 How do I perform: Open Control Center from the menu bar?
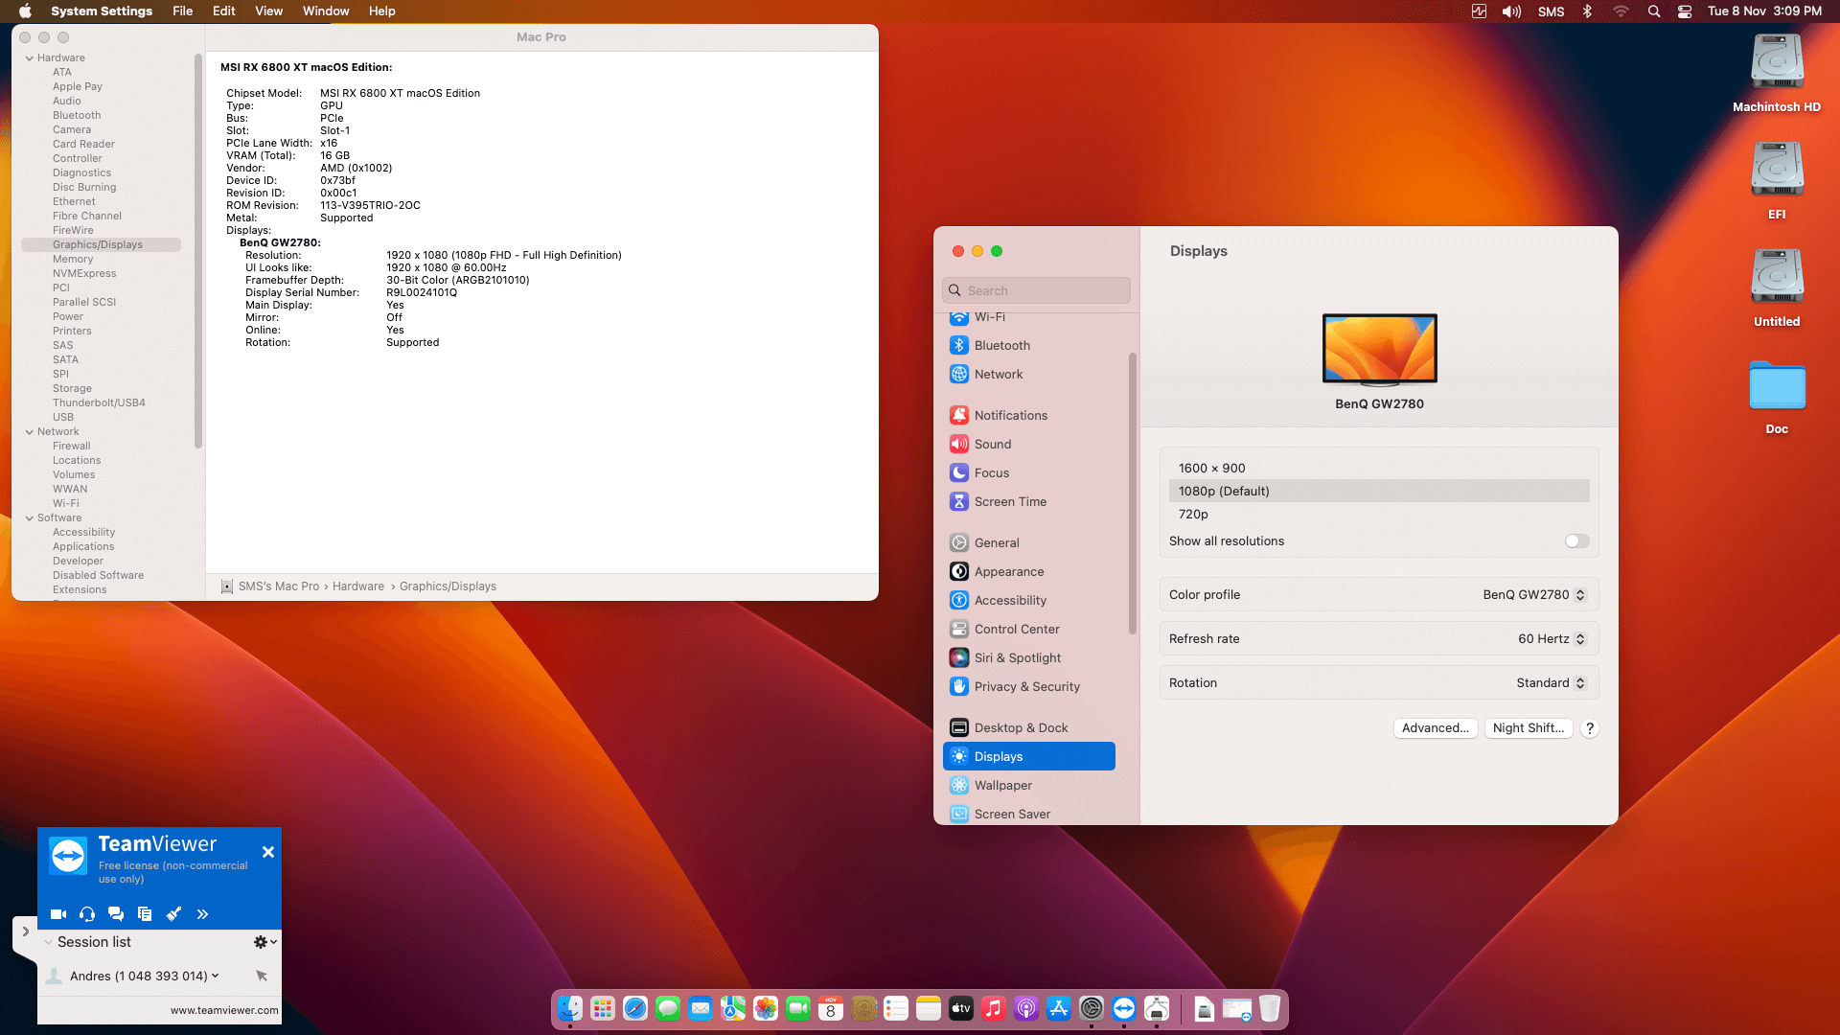click(1685, 11)
